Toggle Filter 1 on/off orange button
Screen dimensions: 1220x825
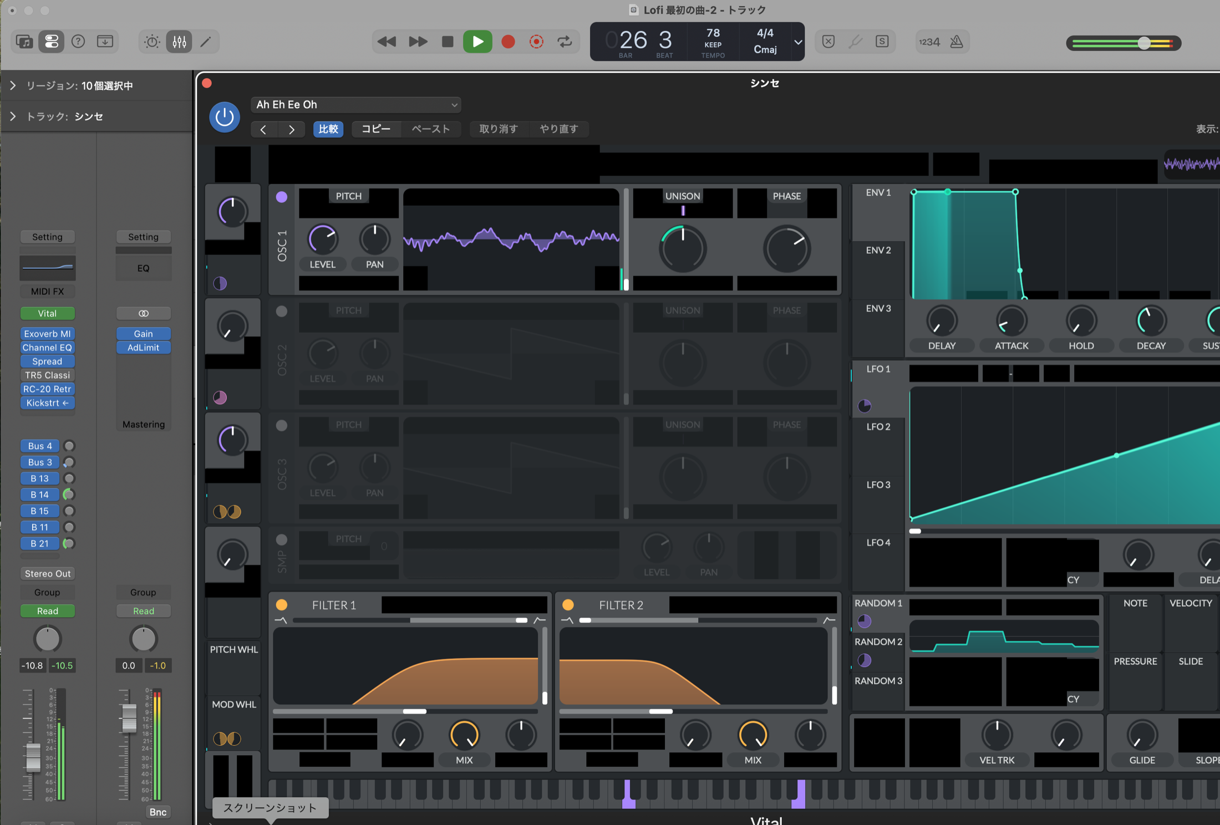(282, 604)
